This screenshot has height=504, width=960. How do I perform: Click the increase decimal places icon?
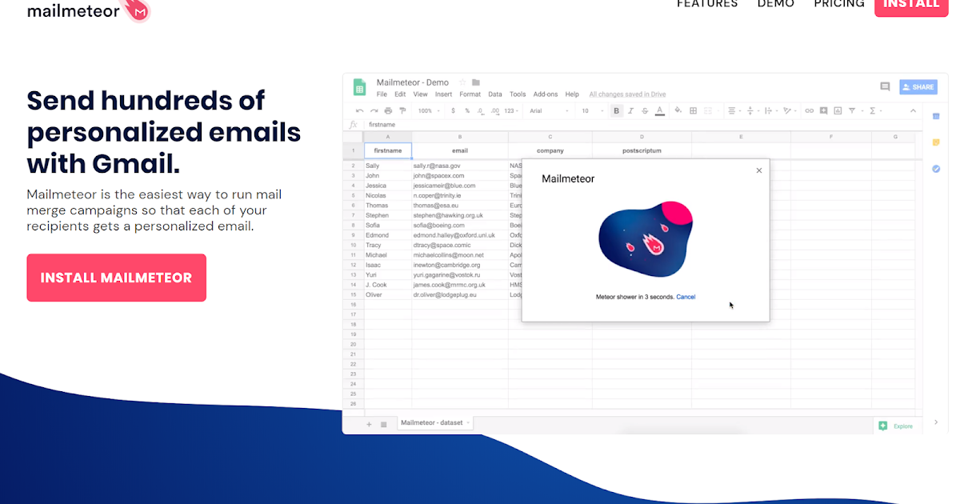pyautogui.click(x=495, y=111)
